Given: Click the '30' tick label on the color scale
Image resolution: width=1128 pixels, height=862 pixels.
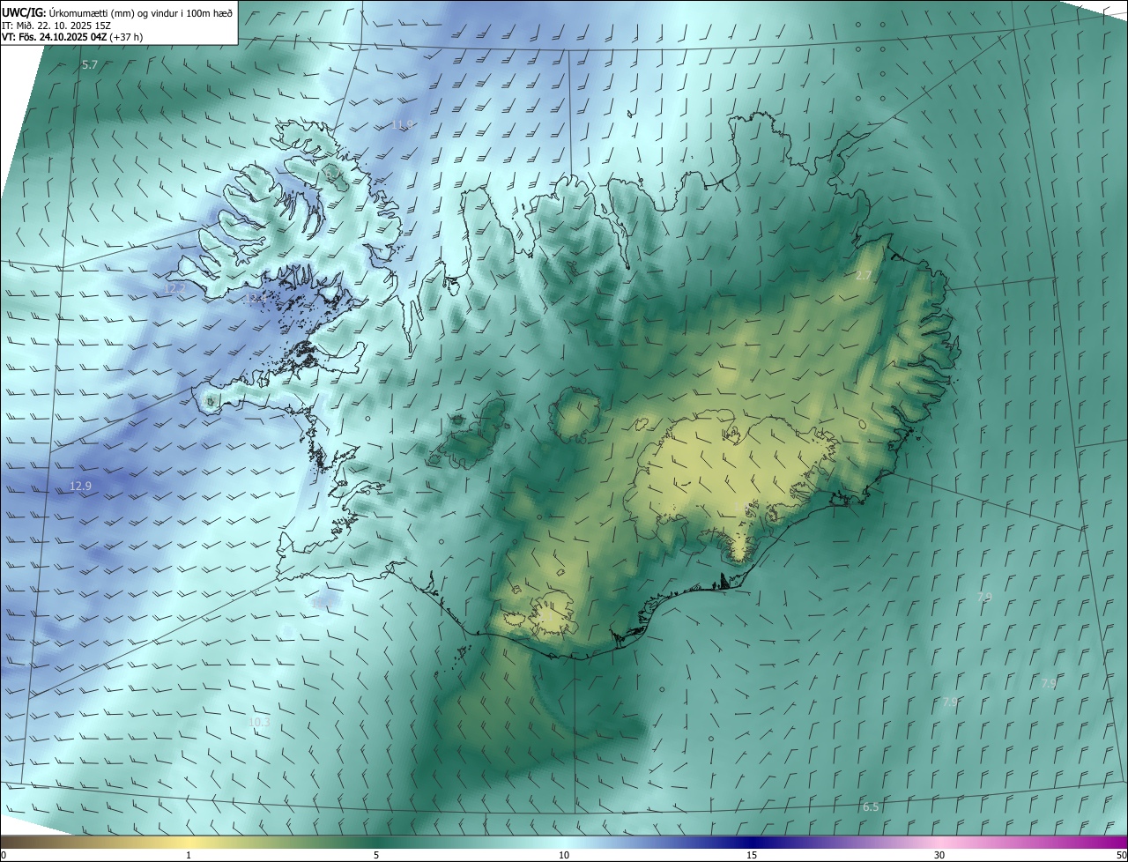Looking at the screenshot, I should coord(939,855).
